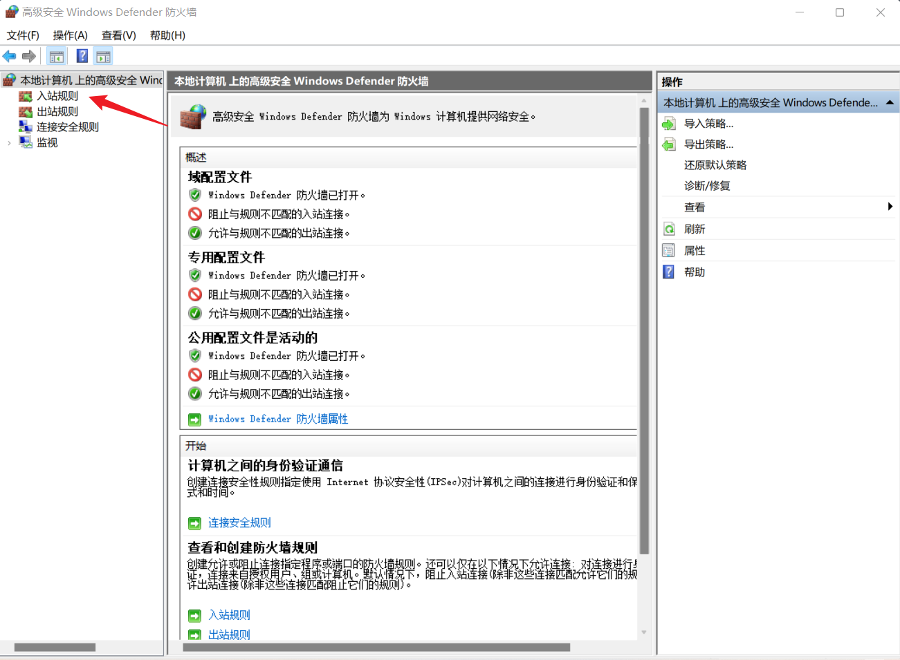Viewport: 900px width, 660px height.
Task: Click the 导出策略 green arrow icon
Action: click(x=669, y=144)
